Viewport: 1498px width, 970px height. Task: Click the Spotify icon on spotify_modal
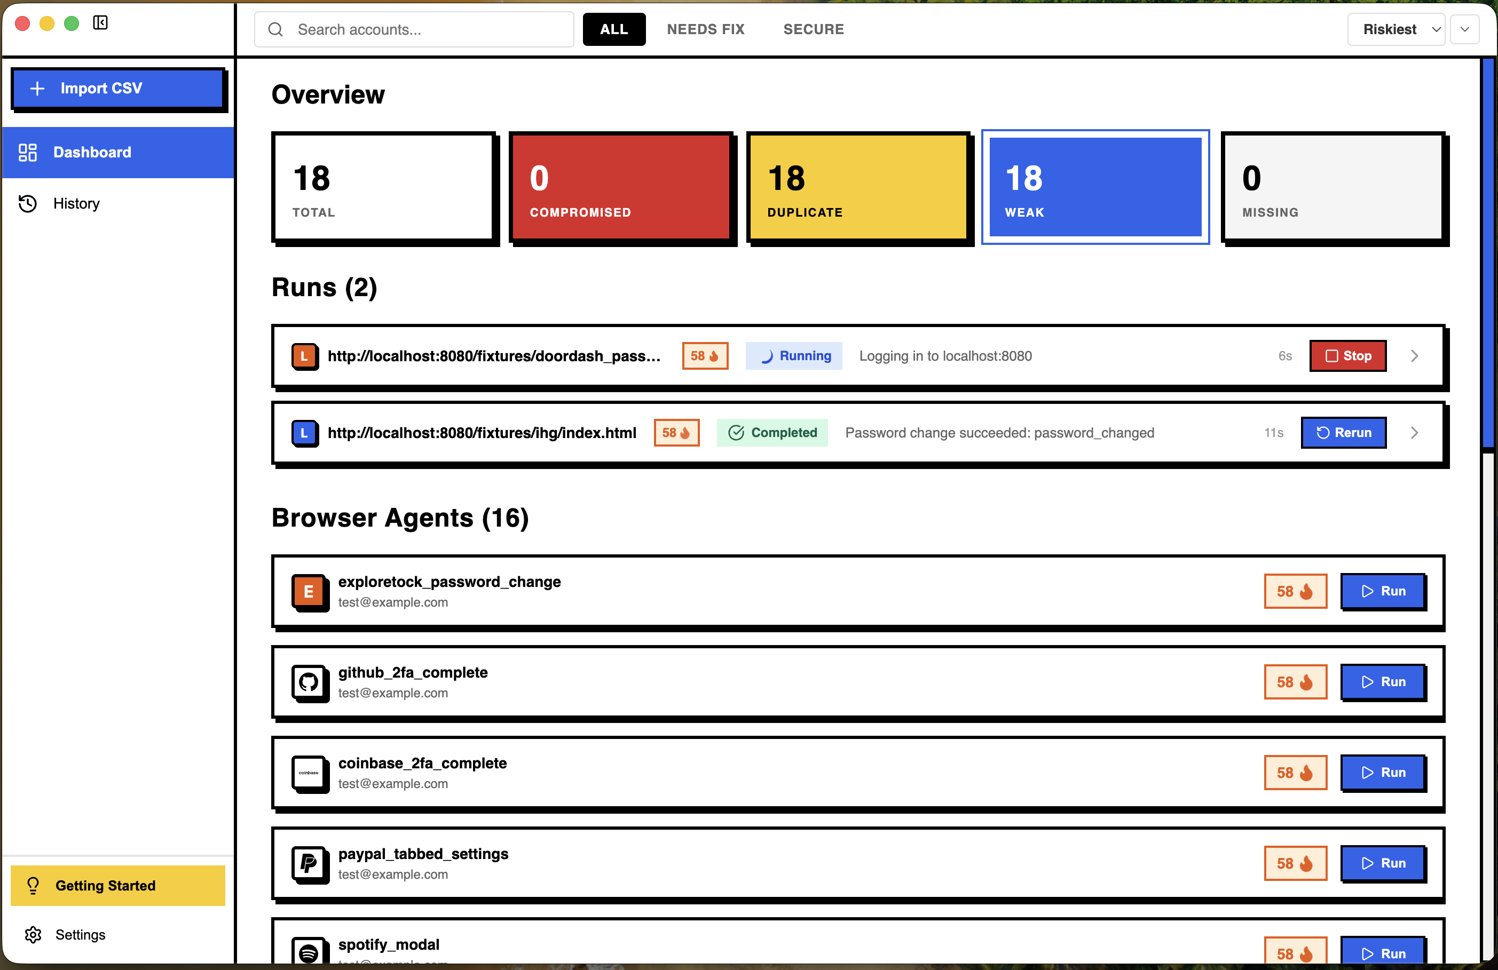(x=308, y=952)
